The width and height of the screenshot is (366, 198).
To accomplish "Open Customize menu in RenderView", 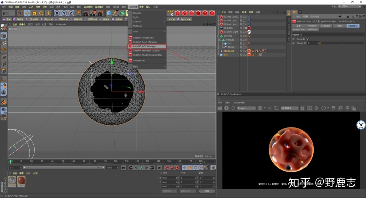I will click(x=238, y=103).
